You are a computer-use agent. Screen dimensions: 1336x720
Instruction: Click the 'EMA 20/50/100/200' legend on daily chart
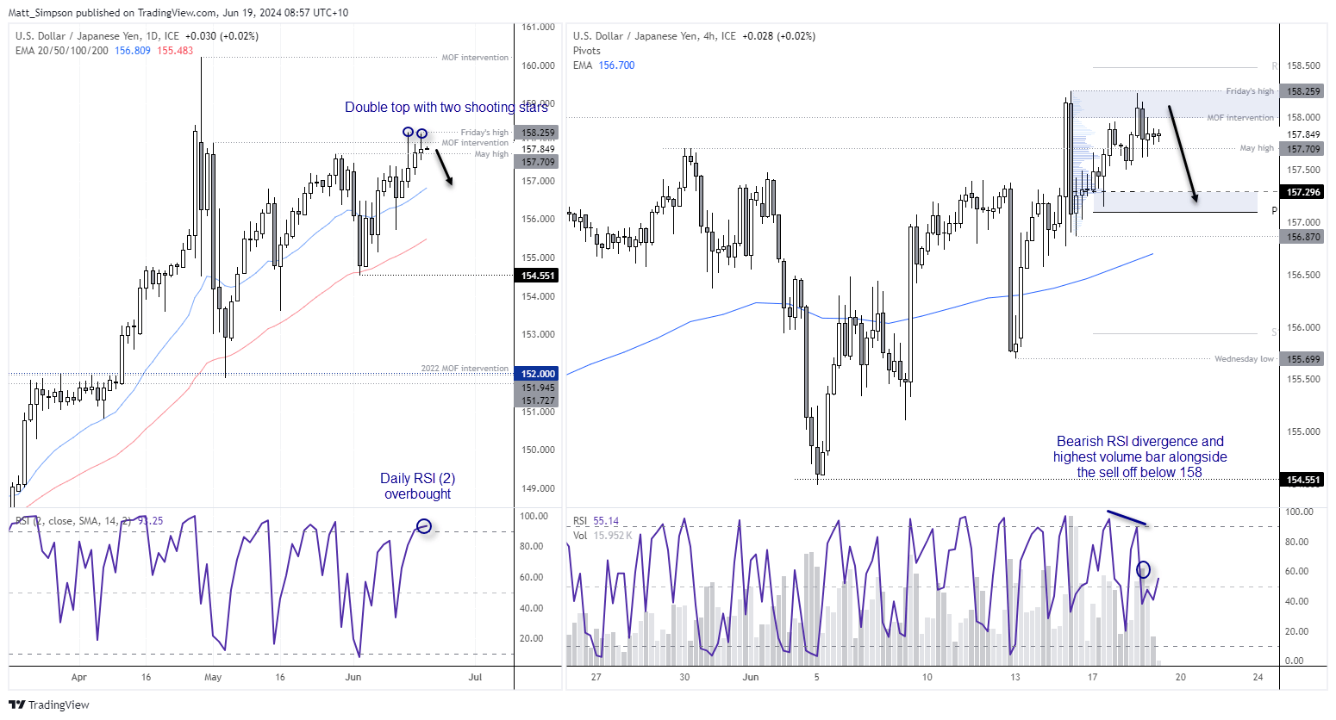coord(62,51)
